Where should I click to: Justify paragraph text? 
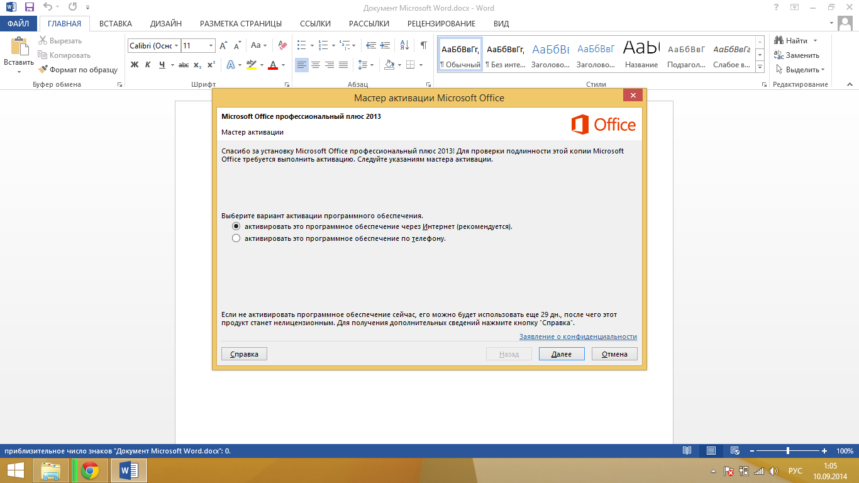tap(343, 65)
